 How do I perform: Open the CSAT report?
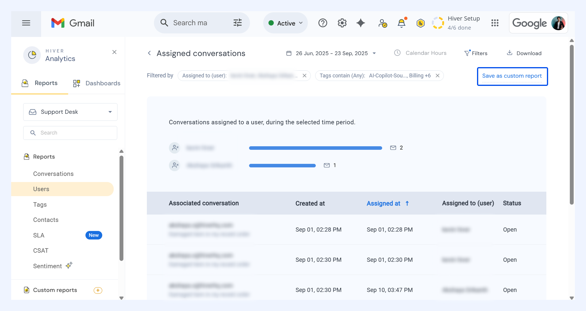(41, 251)
